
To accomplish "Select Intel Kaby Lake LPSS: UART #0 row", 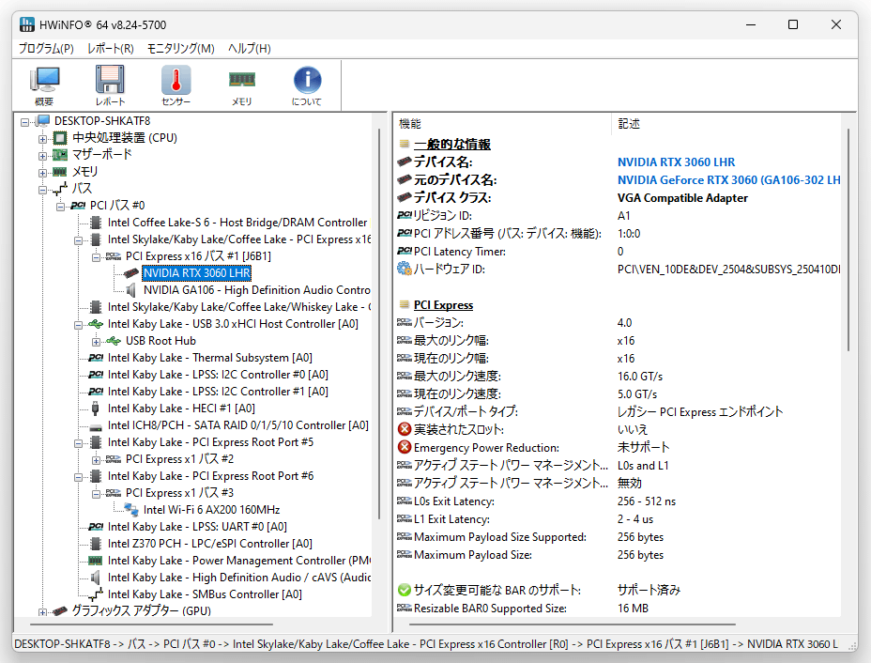I will [197, 527].
